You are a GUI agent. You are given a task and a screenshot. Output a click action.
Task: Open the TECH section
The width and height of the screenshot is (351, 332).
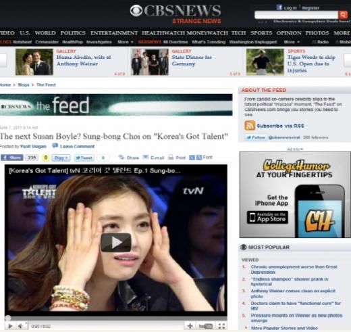(x=239, y=33)
